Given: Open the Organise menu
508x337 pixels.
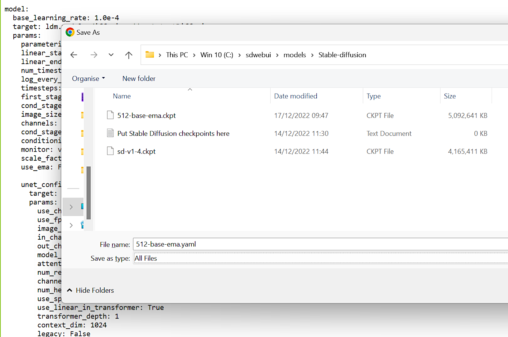Looking at the screenshot, I should [89, 79].
